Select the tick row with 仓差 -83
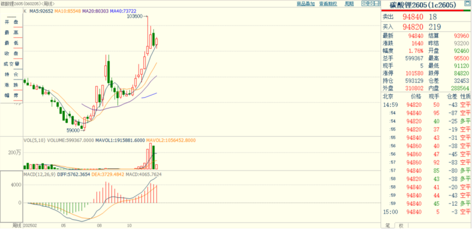This screenshot has width=472, height=229. pos(426,163)
